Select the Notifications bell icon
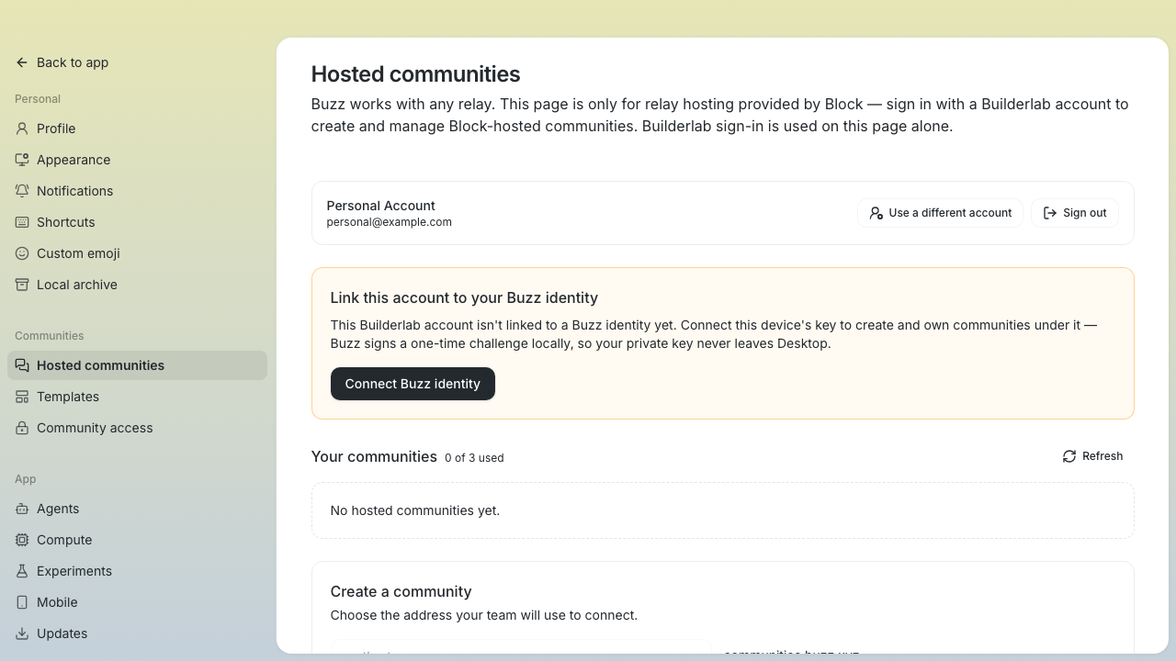This screenshot has width=1176, height=661. tap(22, 191)
